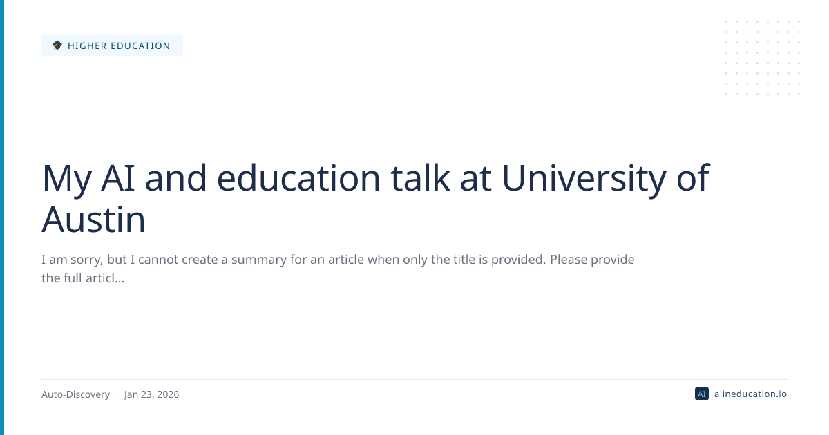Click the word "Austin" in the headline
The image size is (829, 435).
tap(93, 220)
